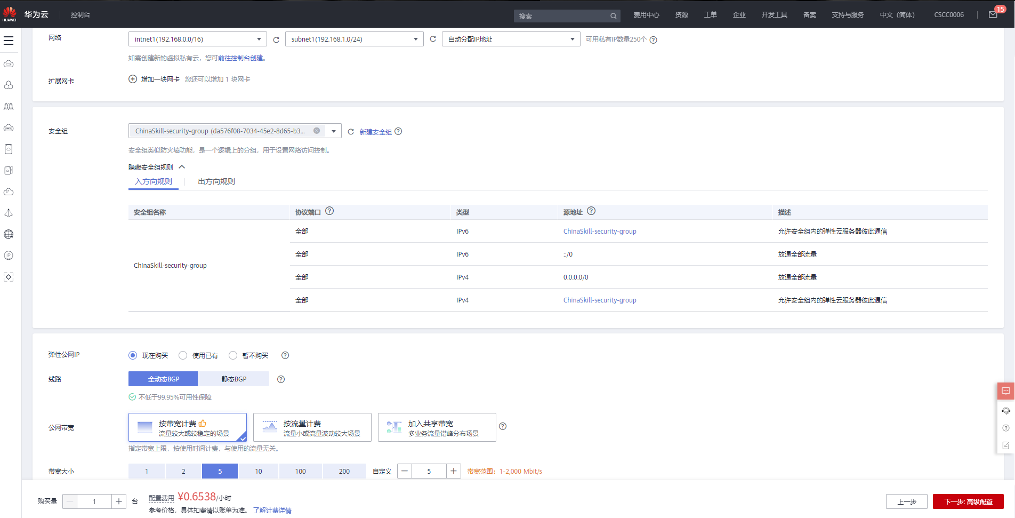Viewport: 1015px width, 518px height.
Task: Open the 支持与服务 menu
Action: (848, 15)
